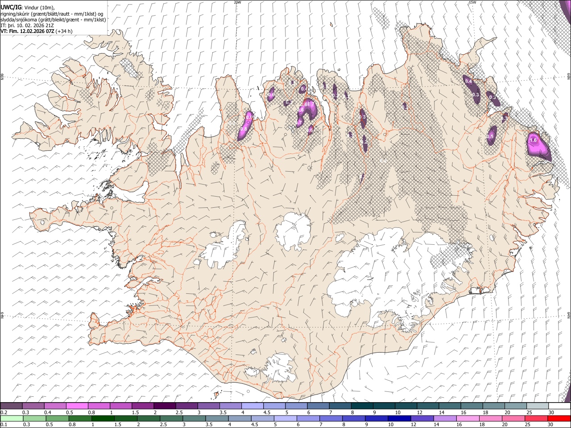Click the blue lower swatch between 8 and 9

(x=353, y=419)
